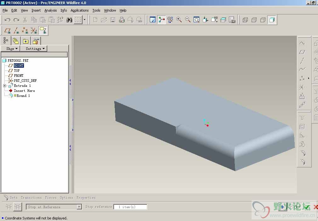Toggle datum points visibility

[25, 30]
